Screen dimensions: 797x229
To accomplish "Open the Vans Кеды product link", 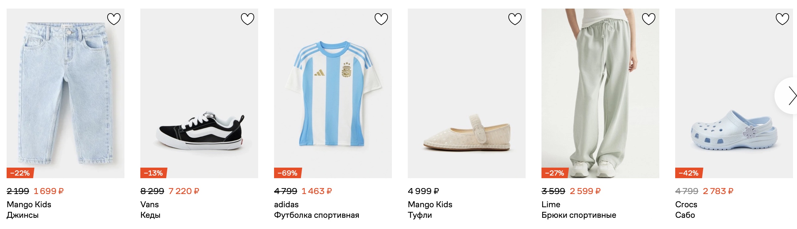I will tap(150, 210).
